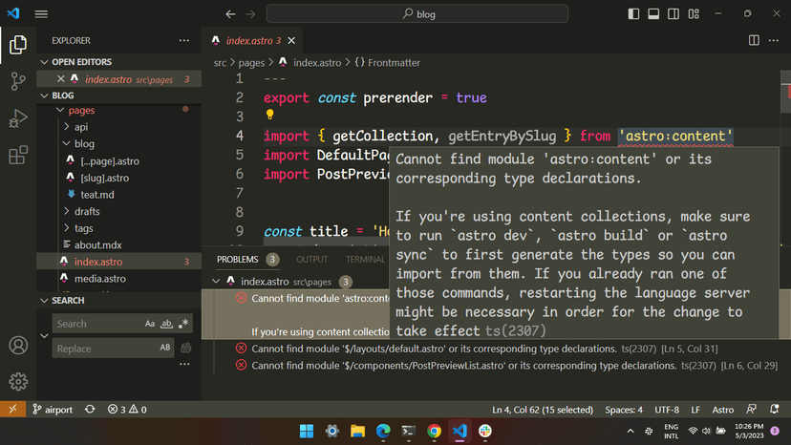Screen dimensions: 791x445
Task: Collapse the SEARCH section header
Action: [x=68, y=300]
